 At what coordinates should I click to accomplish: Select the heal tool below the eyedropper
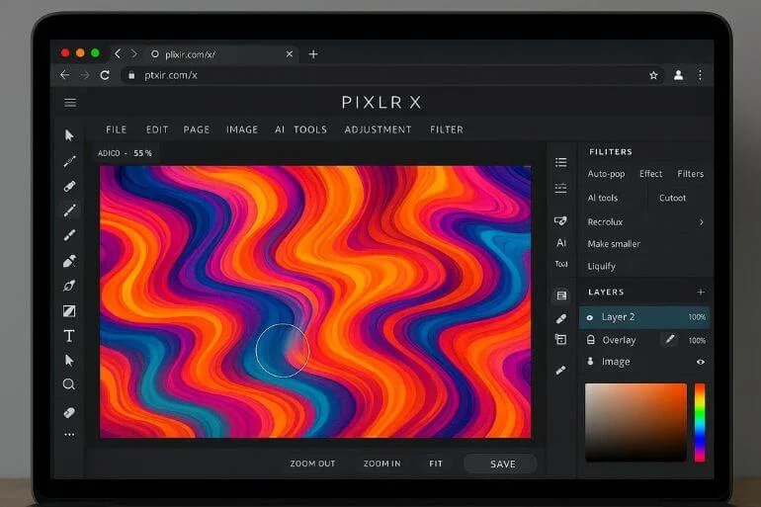69,187
